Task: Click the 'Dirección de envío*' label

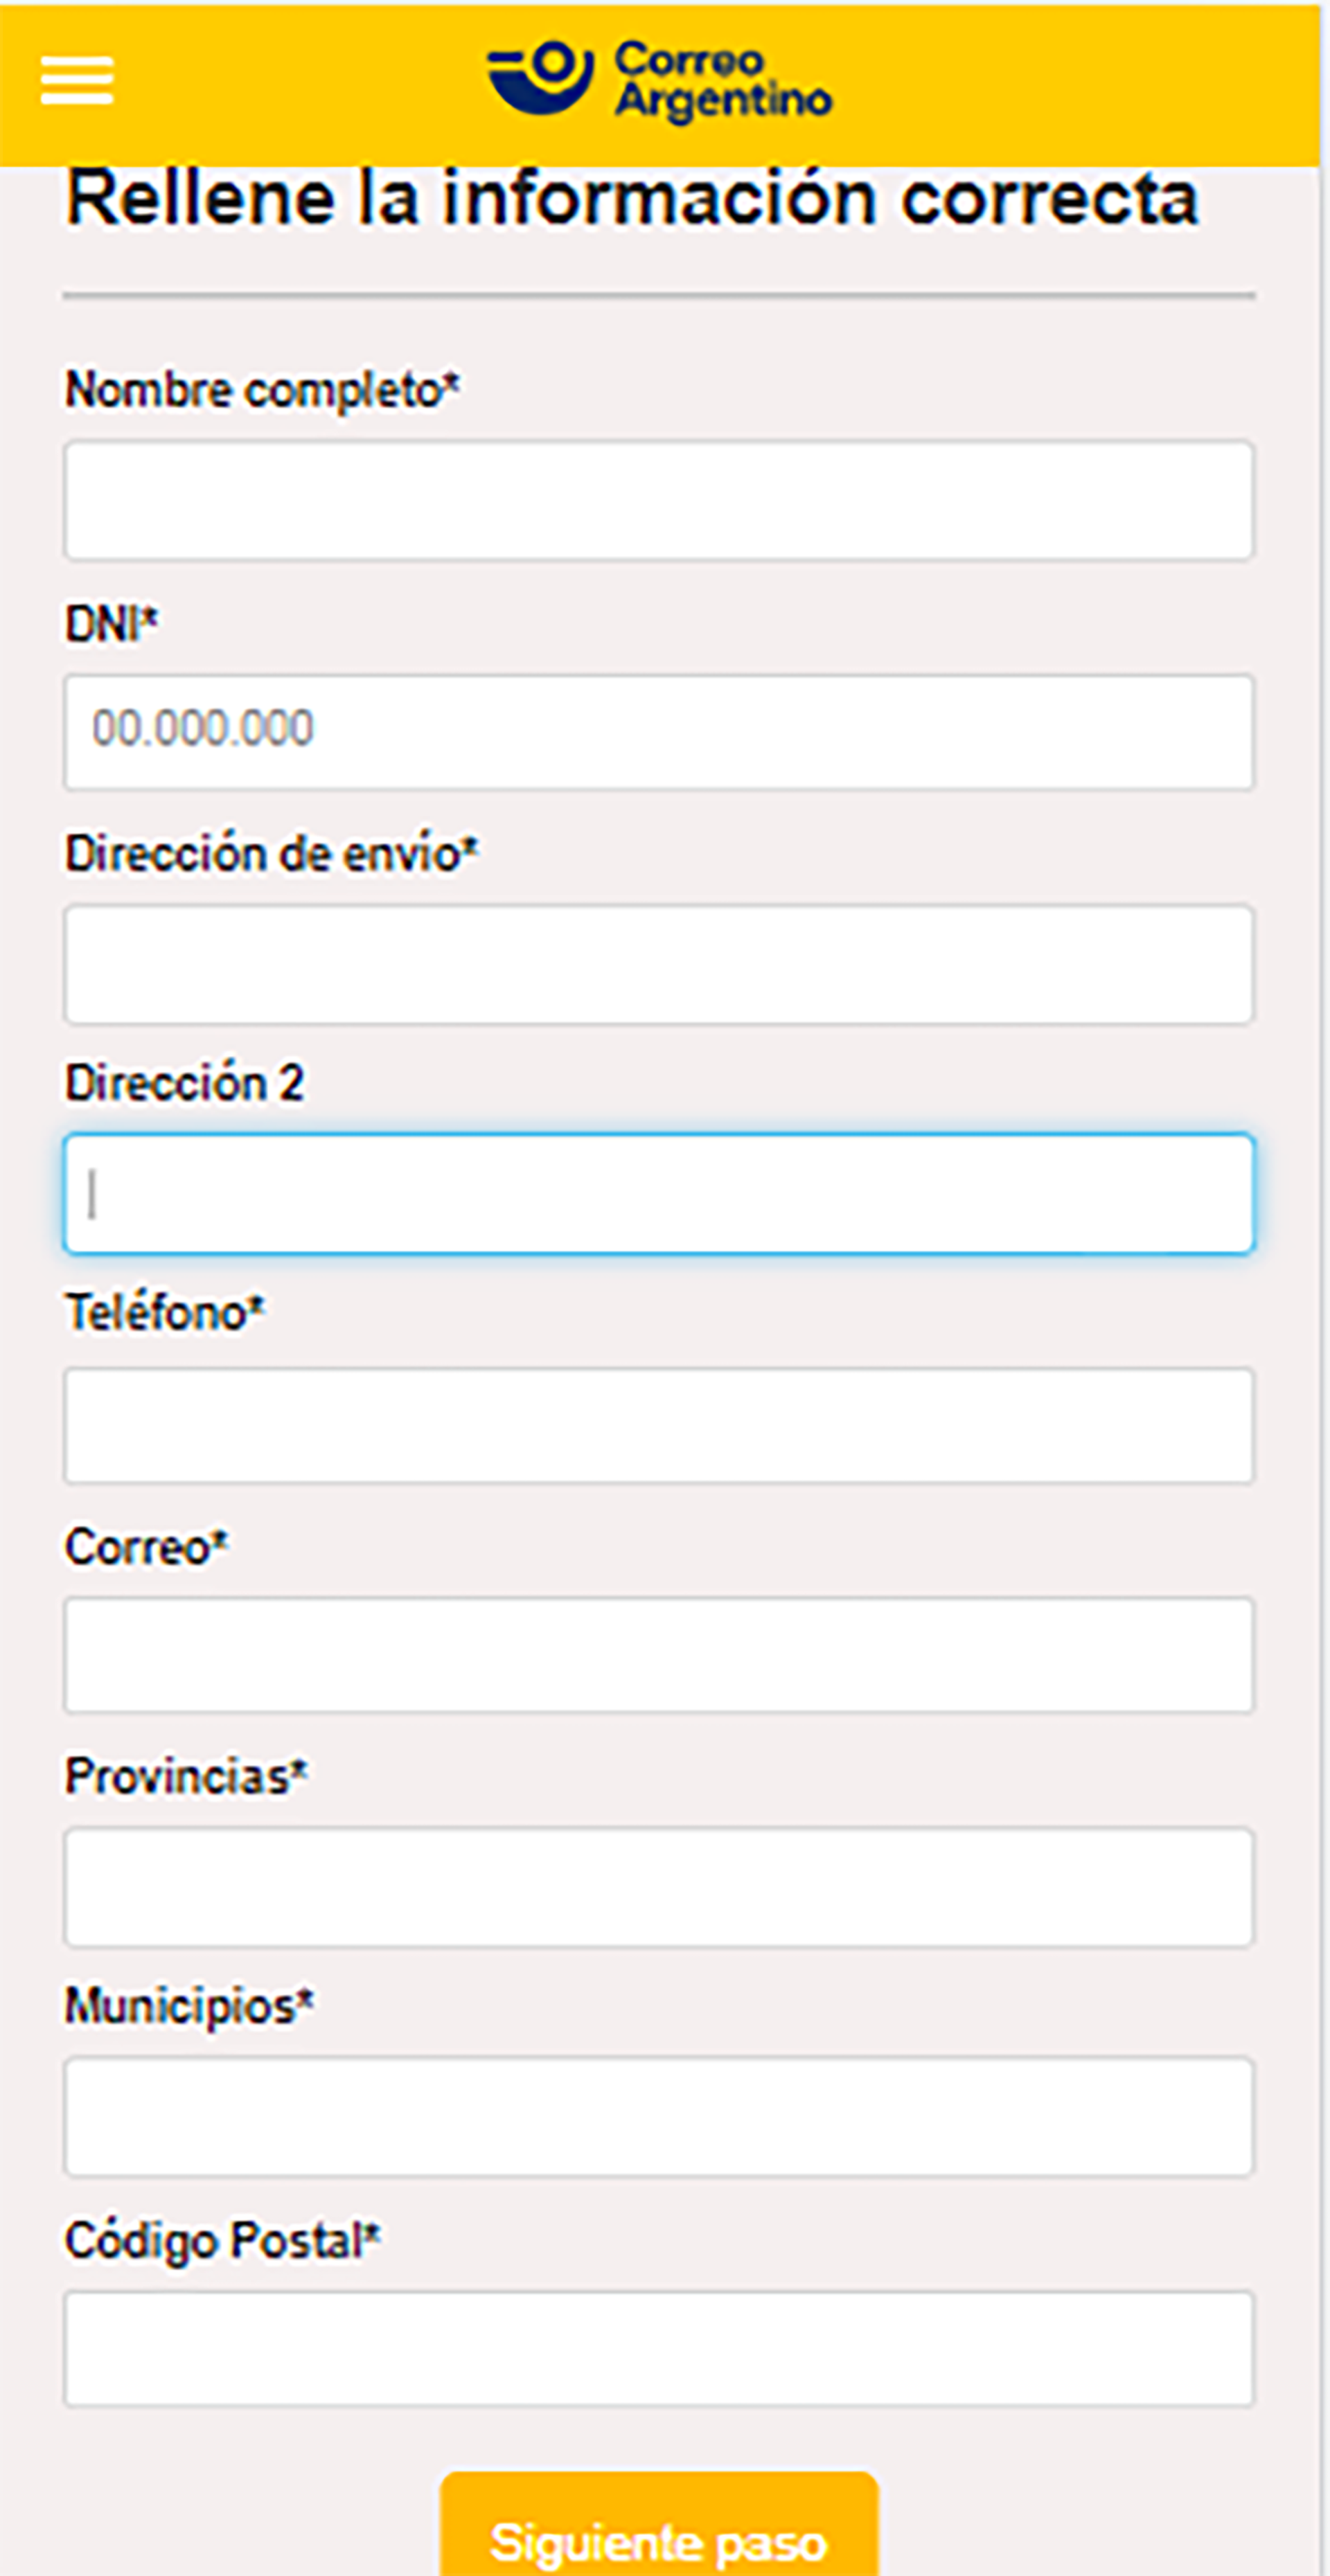Action: tap(271, 854)
